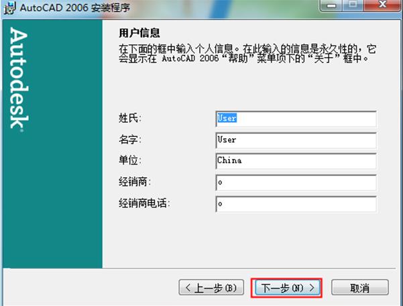Click the AutoCAD 2006 安装程序 window title
The height and width of the screenshot is (306, 403).
pos(75,7)
